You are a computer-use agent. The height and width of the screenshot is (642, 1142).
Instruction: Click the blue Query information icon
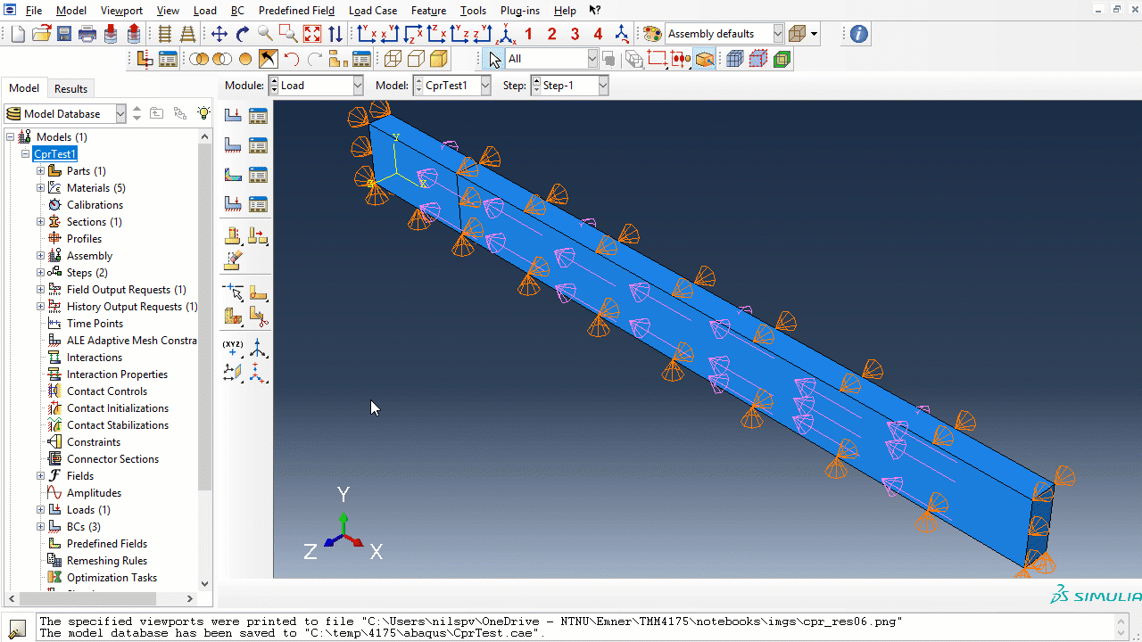pyautogui.click(x=858, y=34)
